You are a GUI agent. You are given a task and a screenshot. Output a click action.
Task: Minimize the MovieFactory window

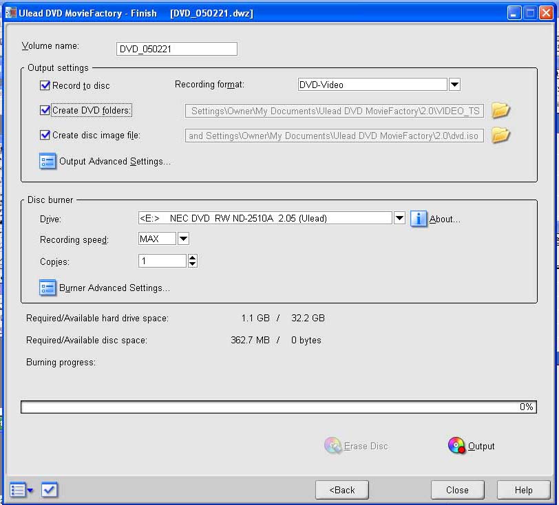tap(514, 13)
